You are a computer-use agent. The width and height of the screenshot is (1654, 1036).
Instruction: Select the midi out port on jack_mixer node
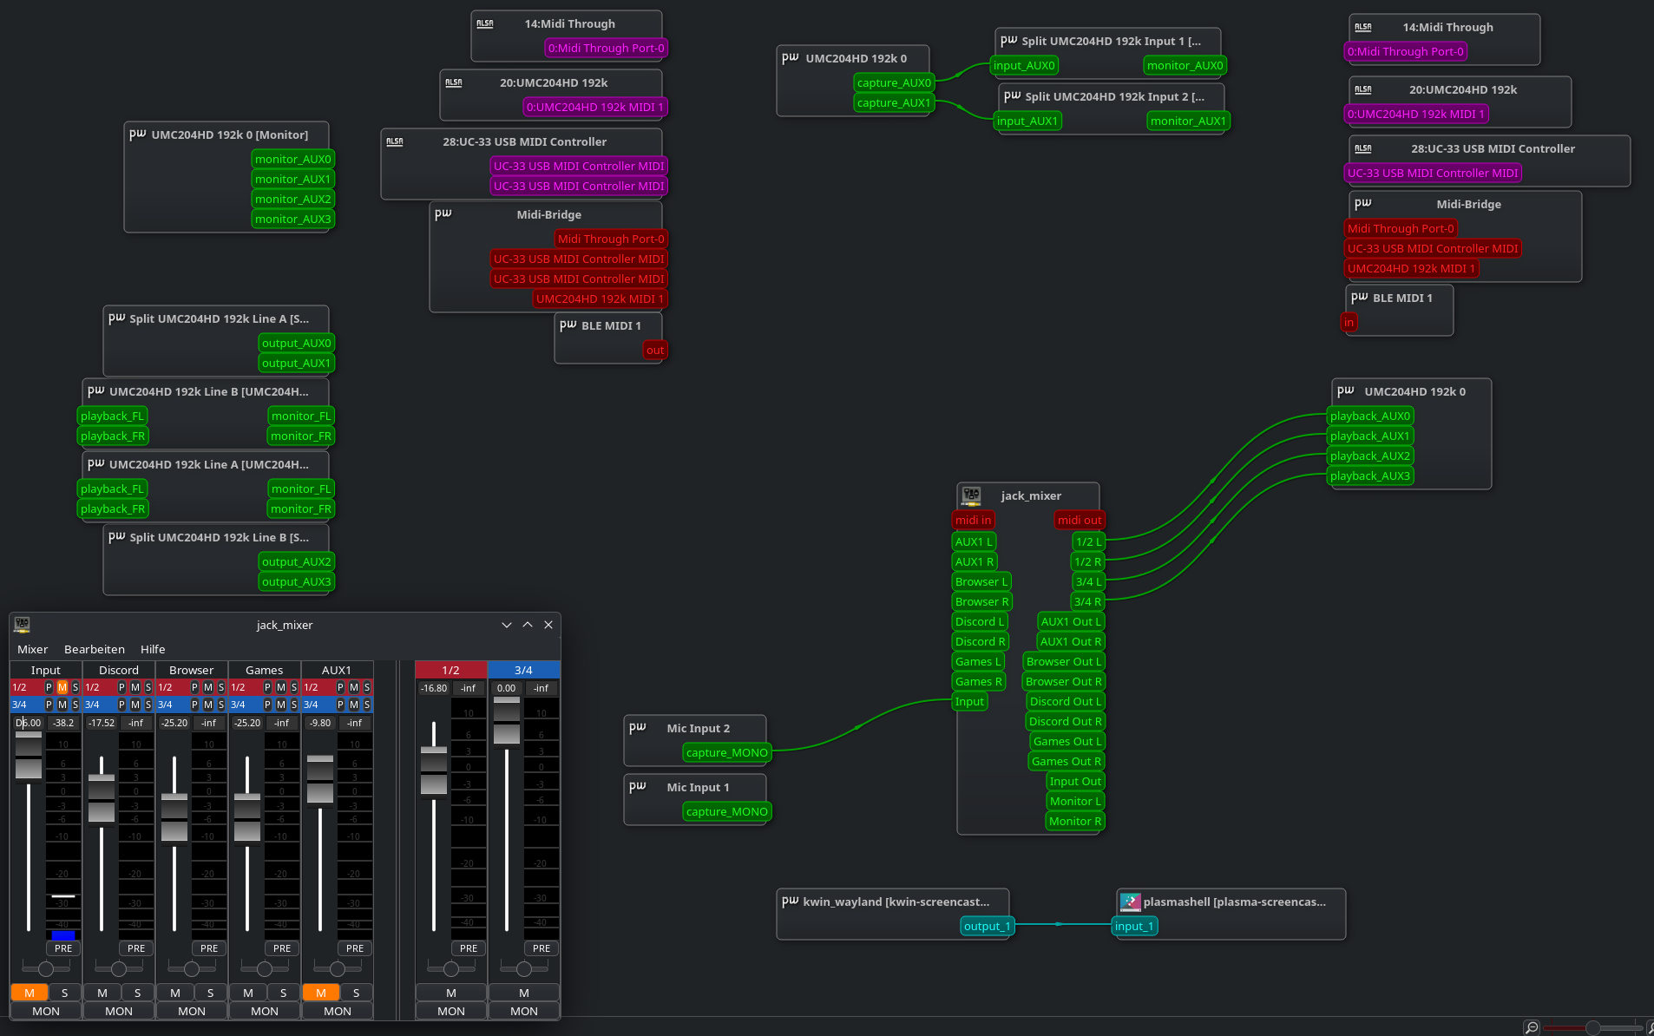[x=1080, y=520]
